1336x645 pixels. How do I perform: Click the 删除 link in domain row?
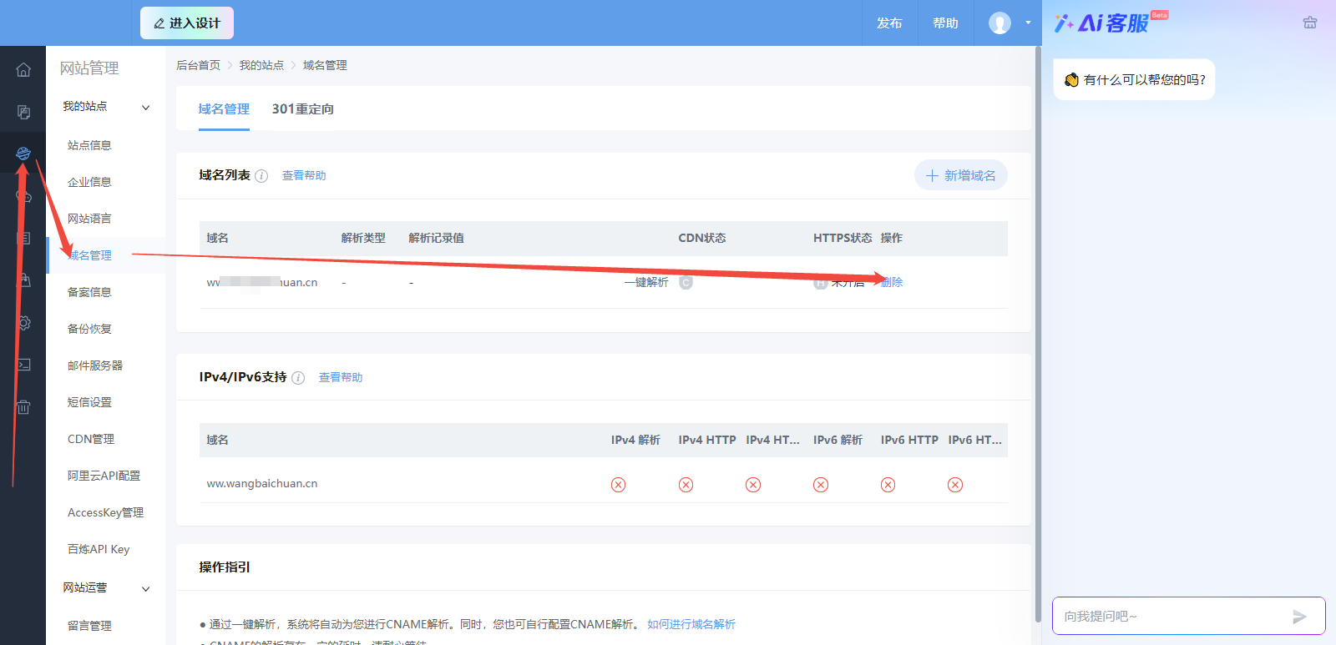pyautogui.click(x=892, y=282)
